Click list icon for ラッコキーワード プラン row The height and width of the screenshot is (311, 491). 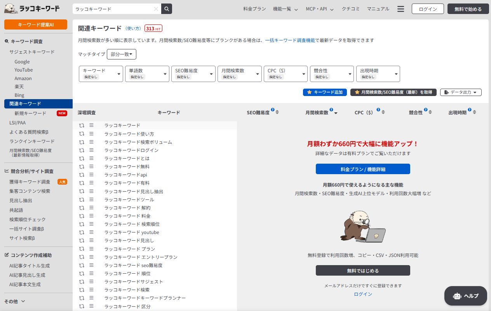(92, 249)
